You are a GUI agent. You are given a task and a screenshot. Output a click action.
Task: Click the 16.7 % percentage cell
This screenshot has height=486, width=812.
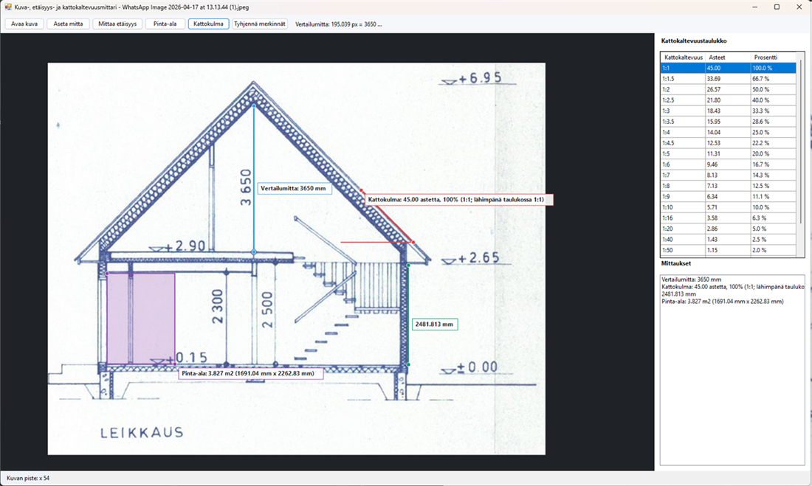773,164
